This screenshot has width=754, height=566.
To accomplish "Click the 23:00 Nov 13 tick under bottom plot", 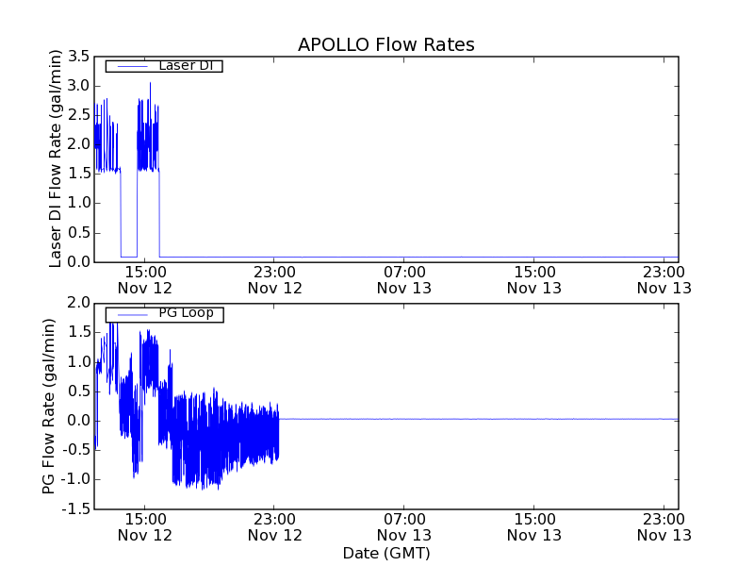I will 664,526.
